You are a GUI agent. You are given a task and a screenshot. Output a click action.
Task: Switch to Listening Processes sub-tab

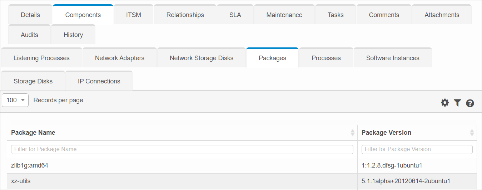click(x=41, y=58)
